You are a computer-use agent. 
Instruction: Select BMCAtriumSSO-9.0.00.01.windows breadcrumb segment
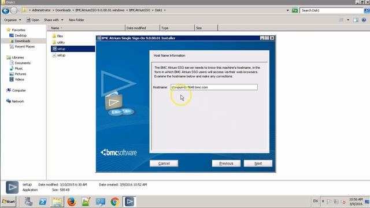click(x=100, y=10)
